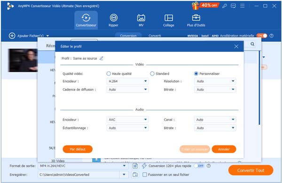The width and height of the screenshot is (282, 183).
Task: Toggle Accélération matérielle switch
Action: point(262,36)
